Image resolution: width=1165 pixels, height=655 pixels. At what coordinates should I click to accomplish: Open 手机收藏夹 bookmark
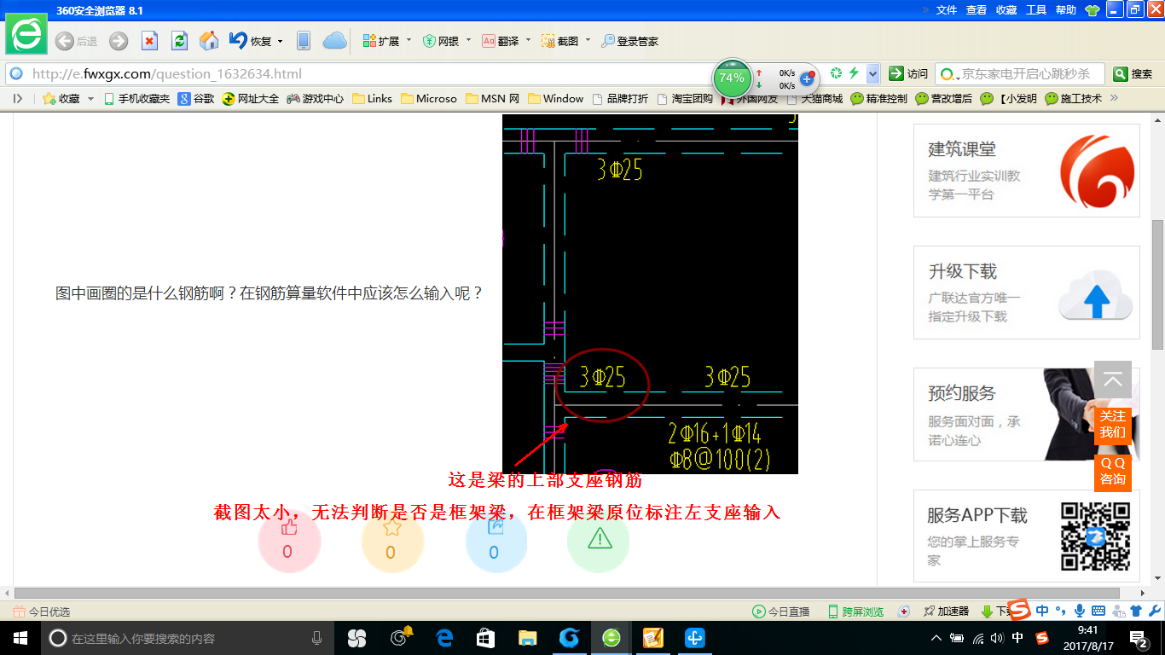coord(136,99)
